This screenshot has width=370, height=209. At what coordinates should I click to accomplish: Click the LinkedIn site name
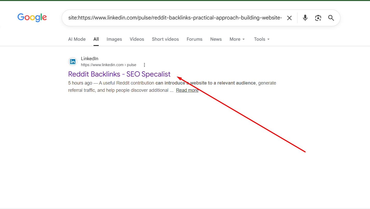click(x=90, y=59)
